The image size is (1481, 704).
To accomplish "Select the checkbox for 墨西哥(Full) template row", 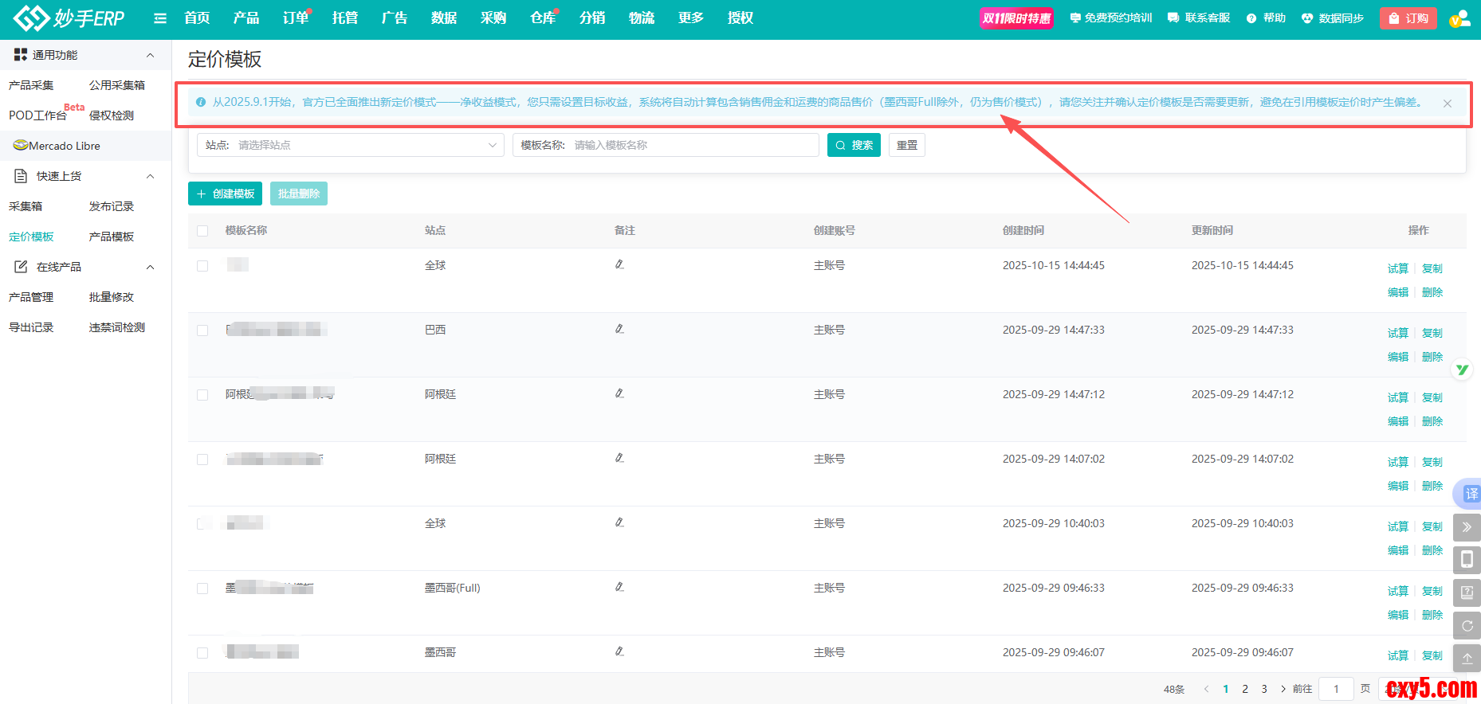I will point(202,589).
